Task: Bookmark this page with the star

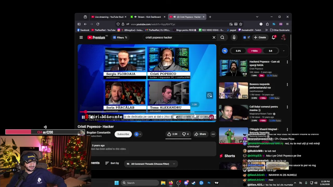Action: [x=241, y=24]
